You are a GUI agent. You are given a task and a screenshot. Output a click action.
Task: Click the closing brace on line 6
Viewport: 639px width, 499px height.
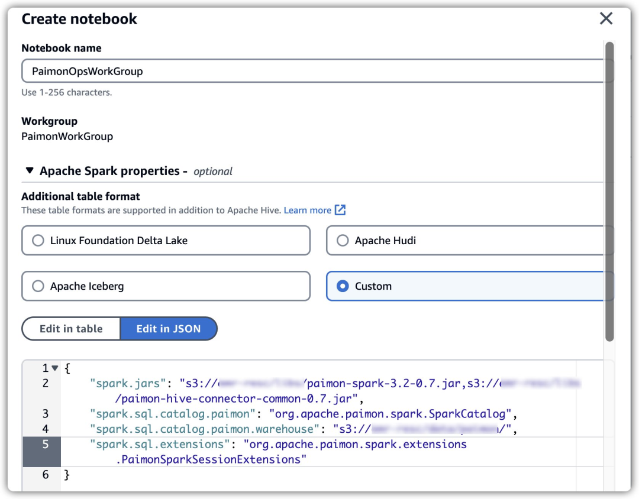click(x=67, y=475)
